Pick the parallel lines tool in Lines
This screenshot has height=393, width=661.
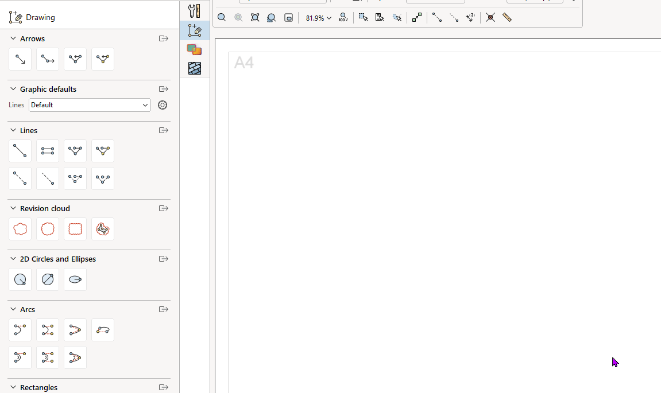(48, 151)
